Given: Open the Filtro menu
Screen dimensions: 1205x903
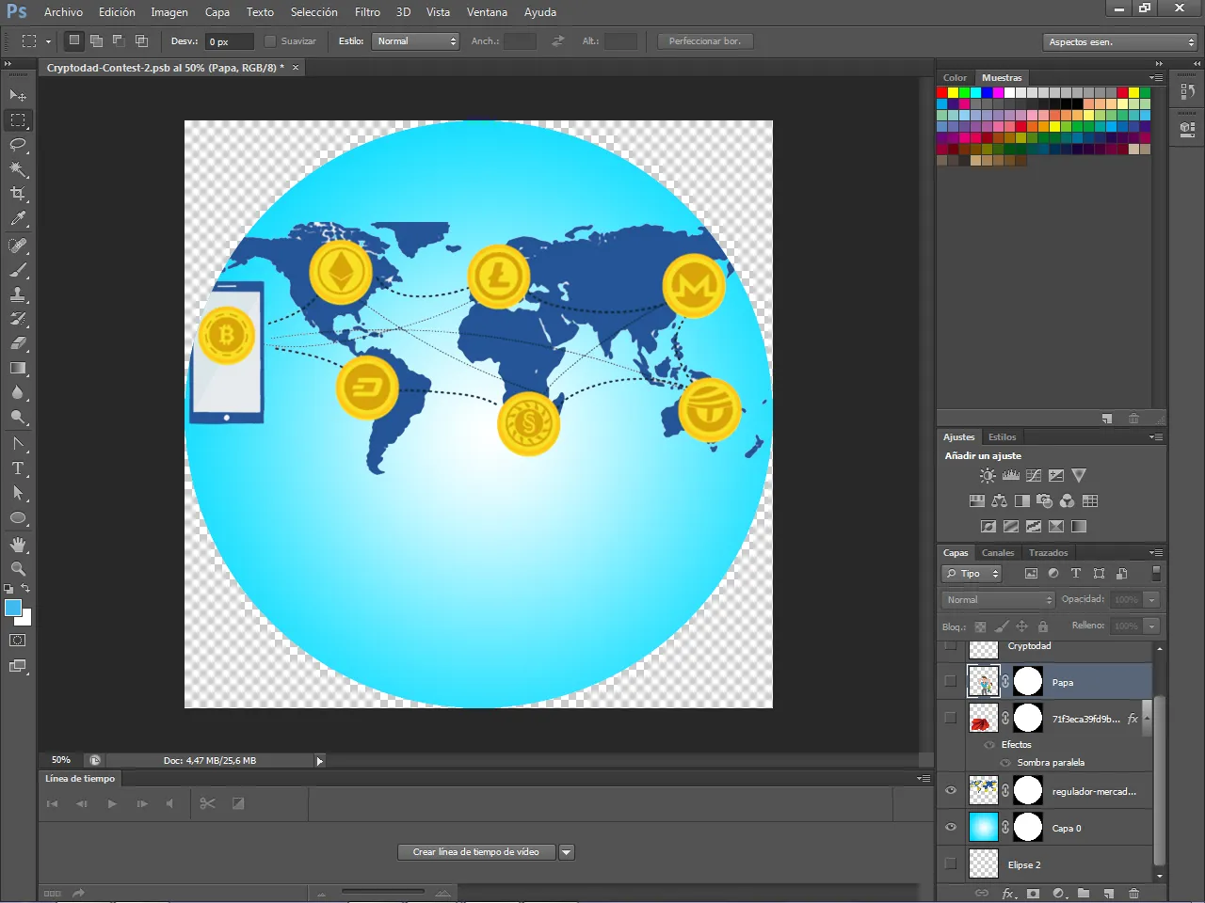Looking at the screenshot, I should click(367, 12).
